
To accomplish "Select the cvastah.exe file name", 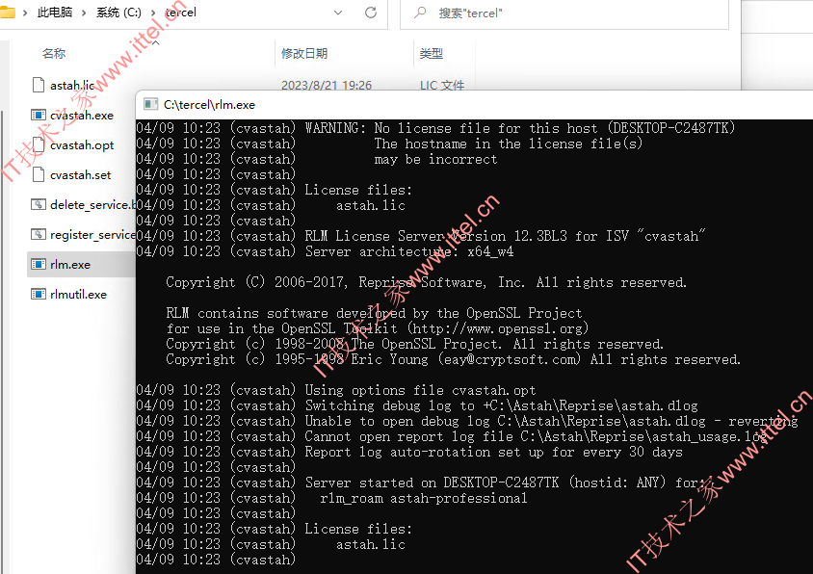I will [x=82, y=116].
